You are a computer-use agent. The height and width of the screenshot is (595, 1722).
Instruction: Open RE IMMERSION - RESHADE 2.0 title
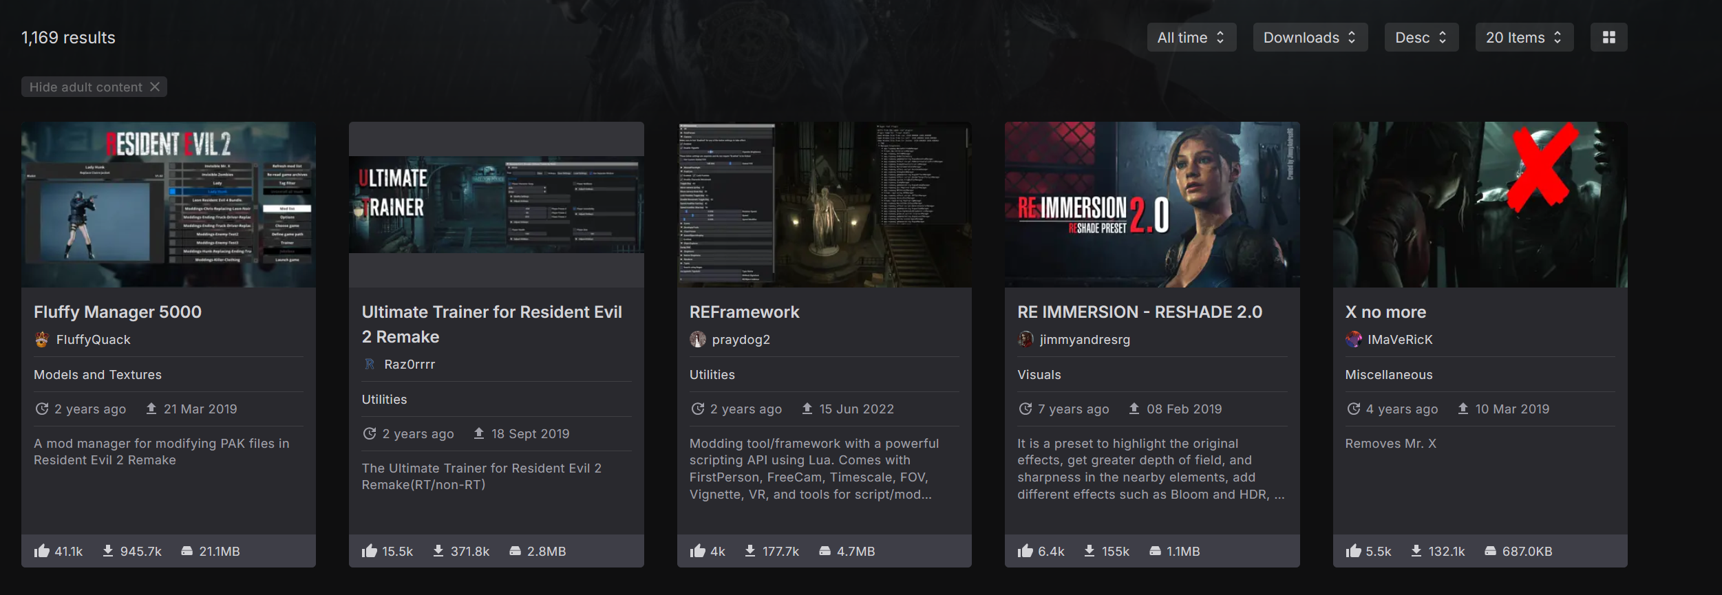coord(1140,312)
